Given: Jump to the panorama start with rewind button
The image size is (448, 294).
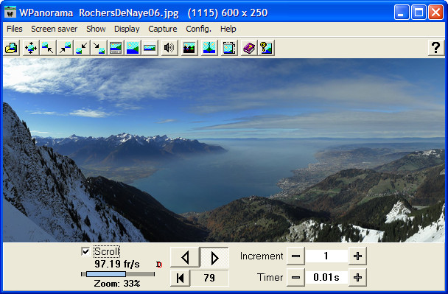Looking at the screenshot, I should pos(181,278).
